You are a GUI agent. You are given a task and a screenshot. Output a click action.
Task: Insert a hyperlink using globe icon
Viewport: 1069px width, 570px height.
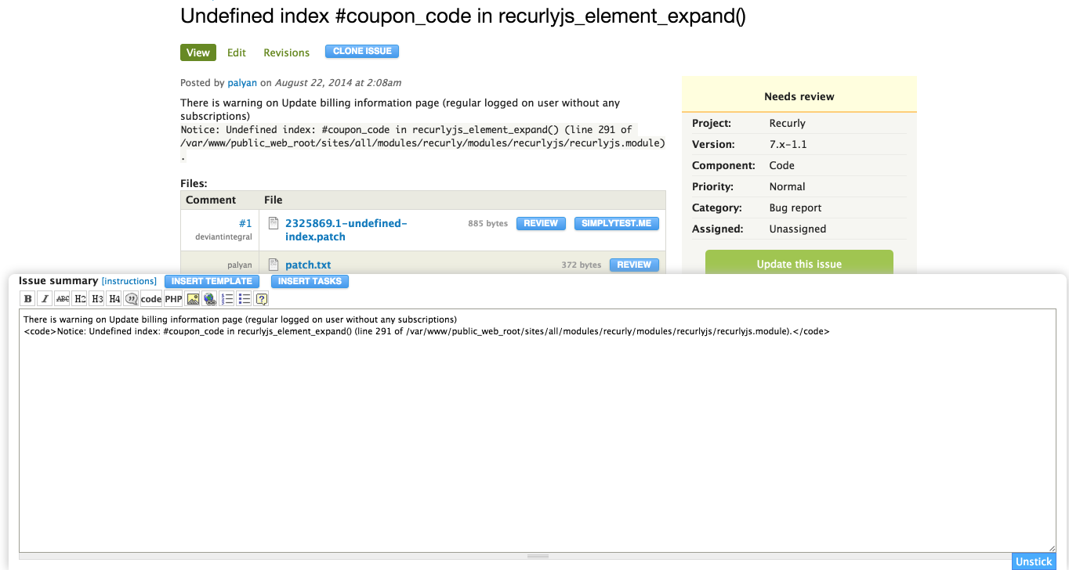pyautogui.click(x=210, y=298)
